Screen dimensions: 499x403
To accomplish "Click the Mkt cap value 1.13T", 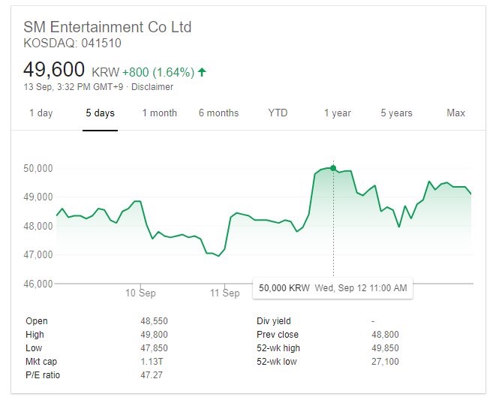I will 152,362.
